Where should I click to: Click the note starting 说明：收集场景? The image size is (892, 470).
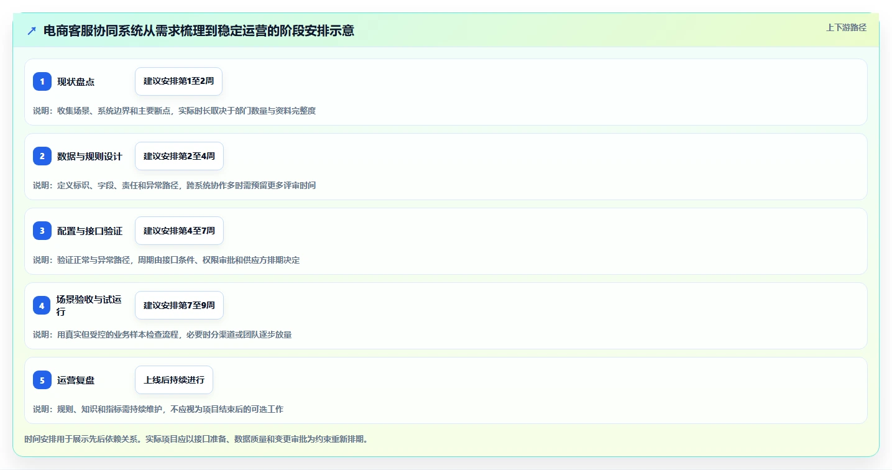coord(174,111)
